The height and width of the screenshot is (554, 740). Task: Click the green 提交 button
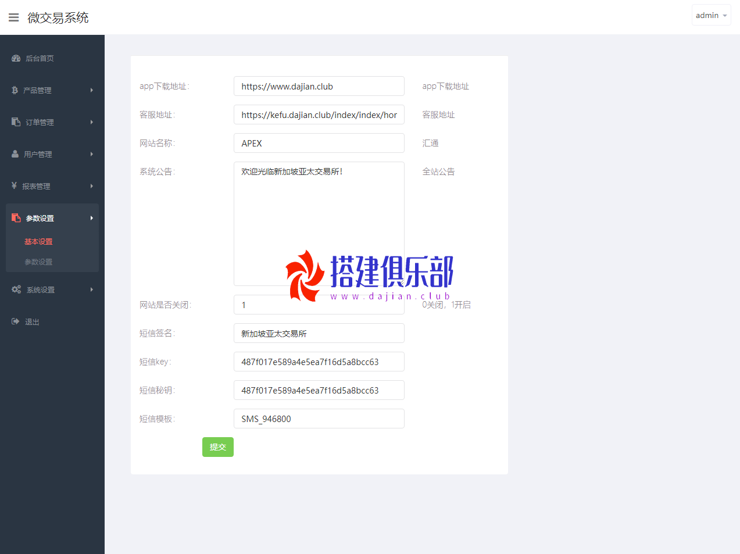(218, 447)
